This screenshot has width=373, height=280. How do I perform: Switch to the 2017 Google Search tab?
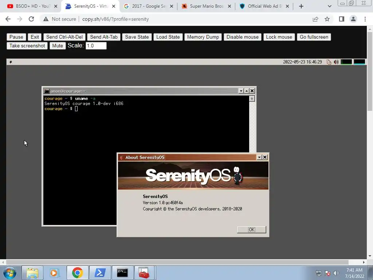149,6
